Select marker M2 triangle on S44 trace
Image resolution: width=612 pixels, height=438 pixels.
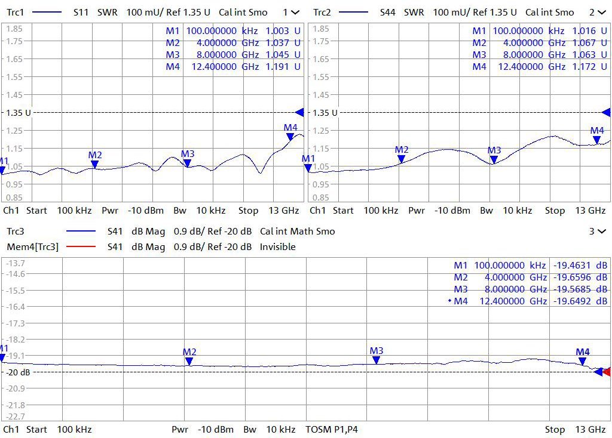pyautogui.click(x=402, y=159)
